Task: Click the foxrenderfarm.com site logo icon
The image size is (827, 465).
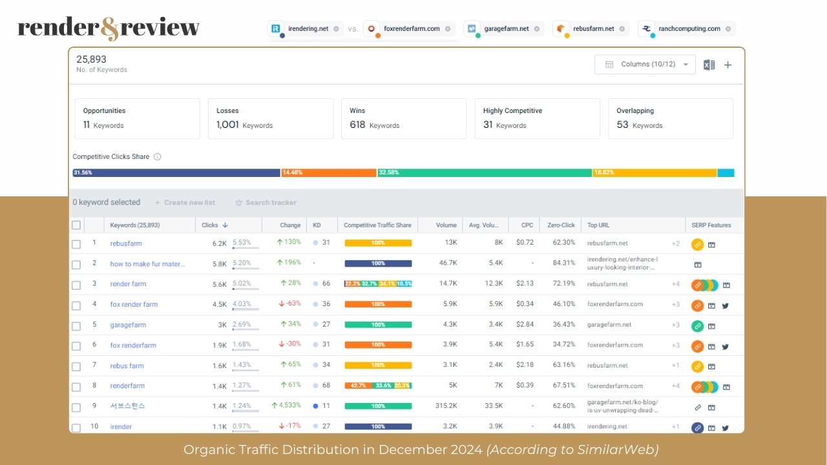Action: (372, 28)
